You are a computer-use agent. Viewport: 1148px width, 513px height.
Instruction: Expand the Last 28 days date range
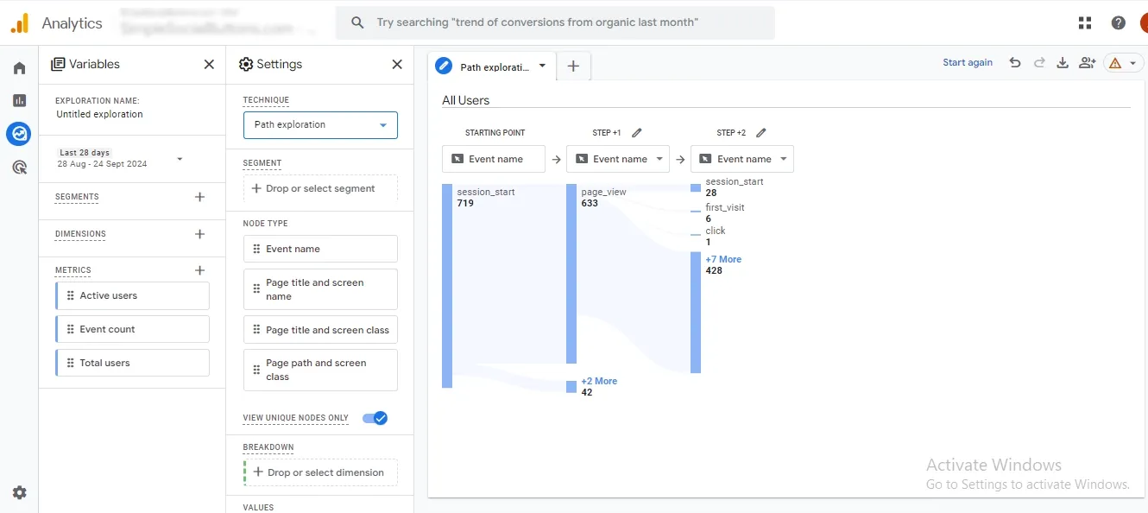180,159
